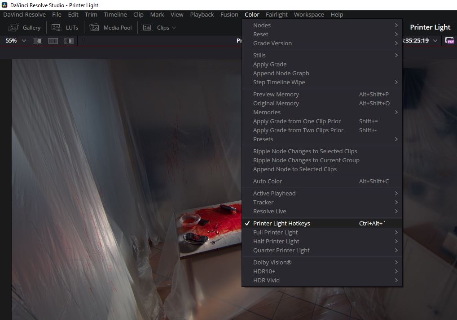
Task: Uncheck Printer Light Hotkeys
Action: pyautogui.click(x=322, y=224)
